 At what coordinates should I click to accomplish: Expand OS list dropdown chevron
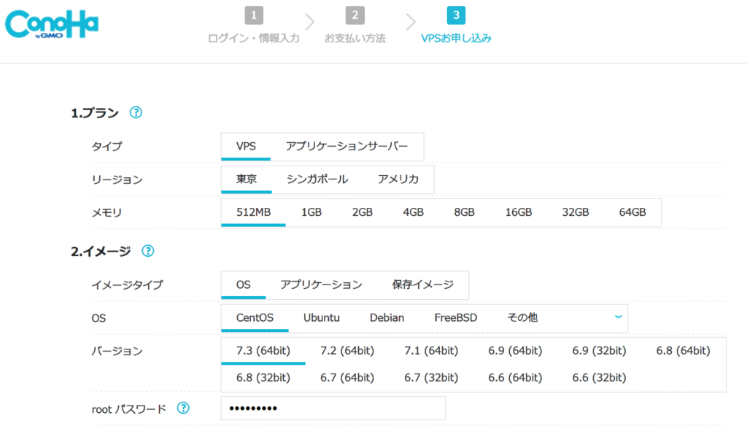pyautogui.click(x=619, y=317)
